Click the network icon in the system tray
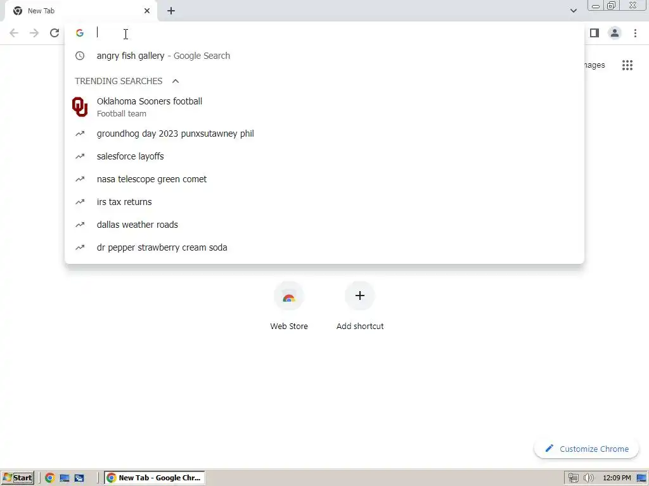The width and height of the screenshot is (649, 486). click(573, 478)
